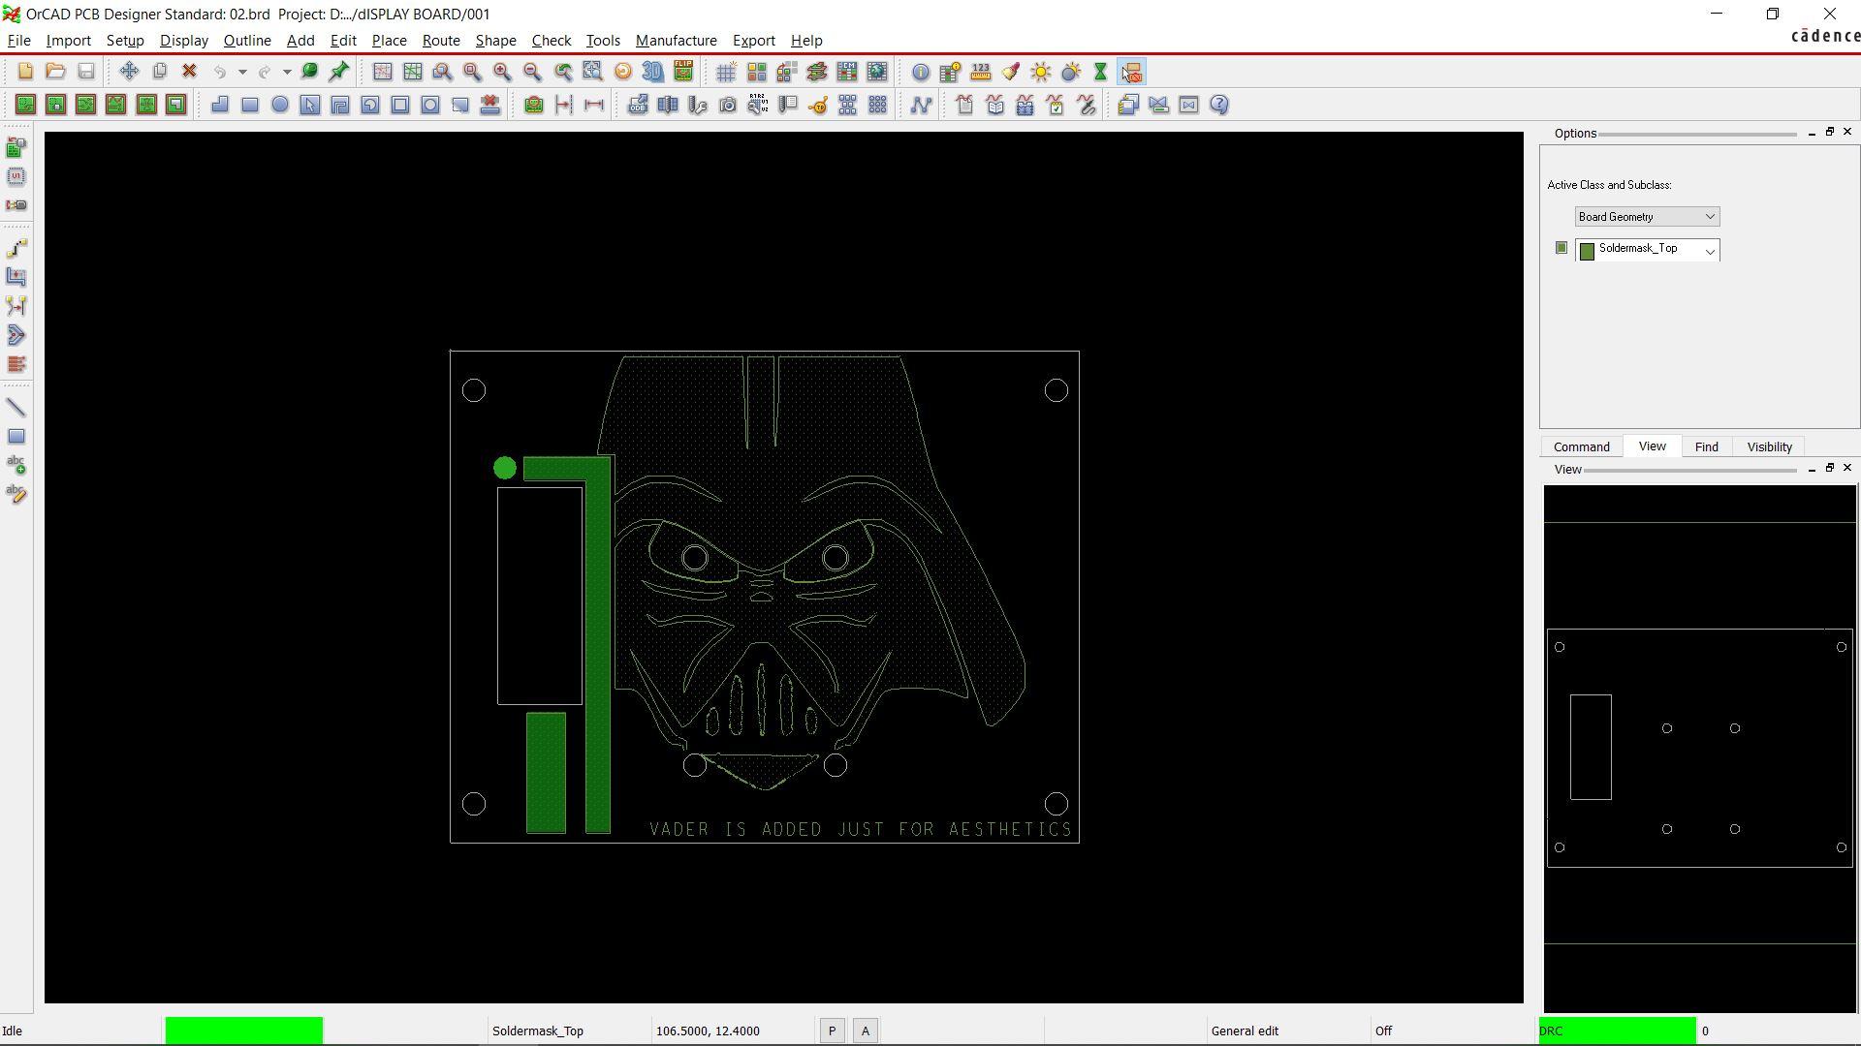1861x1046 pixels.
Task: Click the dehighlight dimmed sun icon
Action: (1071, 72)
